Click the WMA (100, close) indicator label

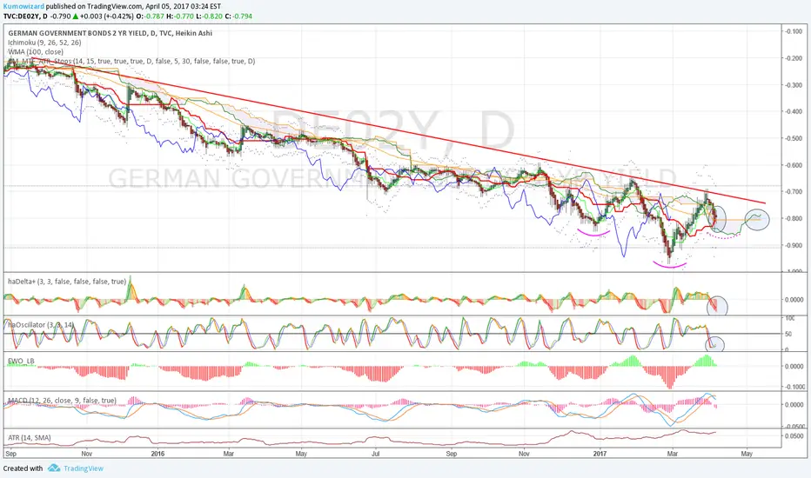(x=36, y=51)
